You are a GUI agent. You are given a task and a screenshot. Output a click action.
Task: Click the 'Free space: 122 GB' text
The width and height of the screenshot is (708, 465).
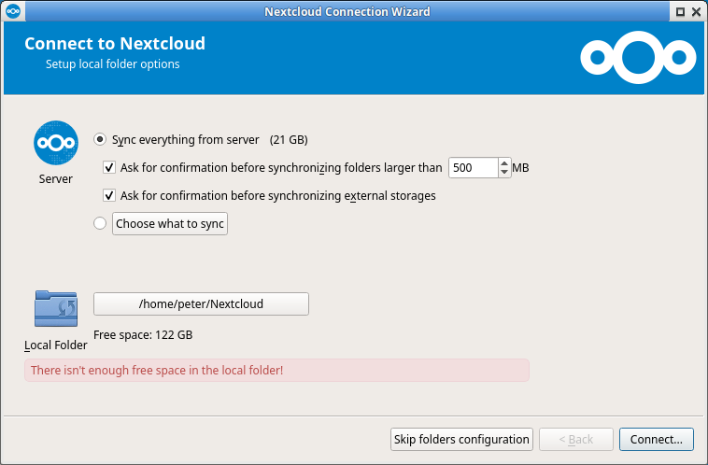coord(143,335)
